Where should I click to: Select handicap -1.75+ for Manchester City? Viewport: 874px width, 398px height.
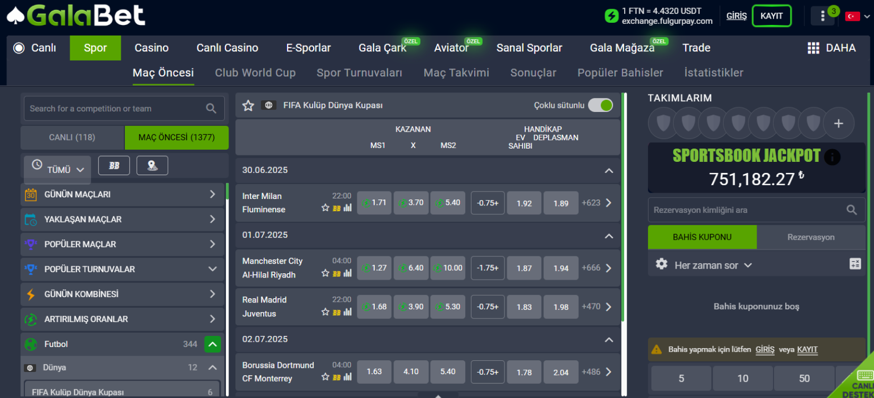point(488,269)
